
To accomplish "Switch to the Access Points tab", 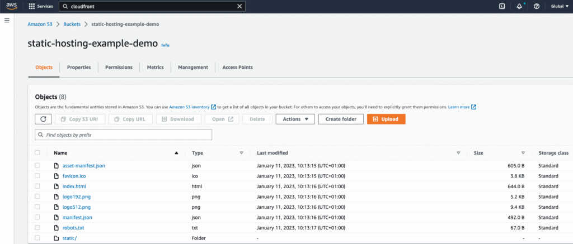I will click(x=237, y=68).
